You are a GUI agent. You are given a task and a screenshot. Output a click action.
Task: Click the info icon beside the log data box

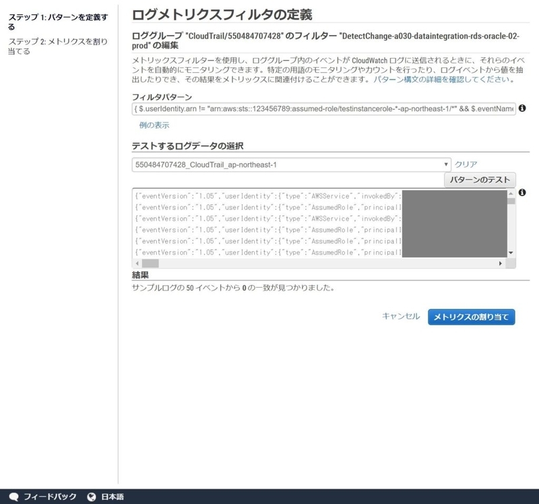521,193
